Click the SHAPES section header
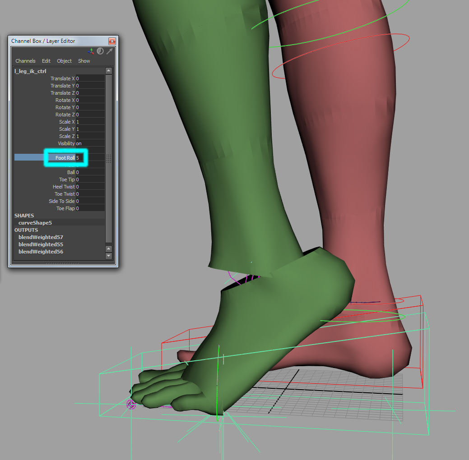The width and height of the screenshot is (469, 460). [x=24, y=216]
